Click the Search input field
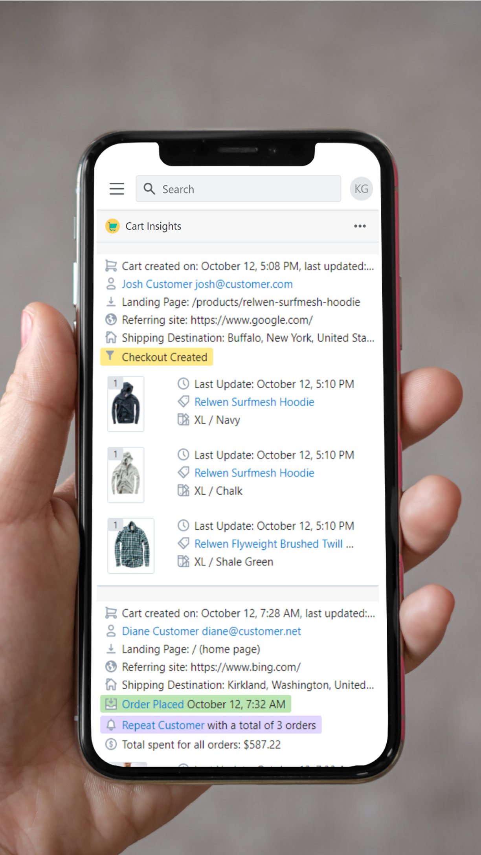This screenshot has width=481, height=855. tap(238, 189)
